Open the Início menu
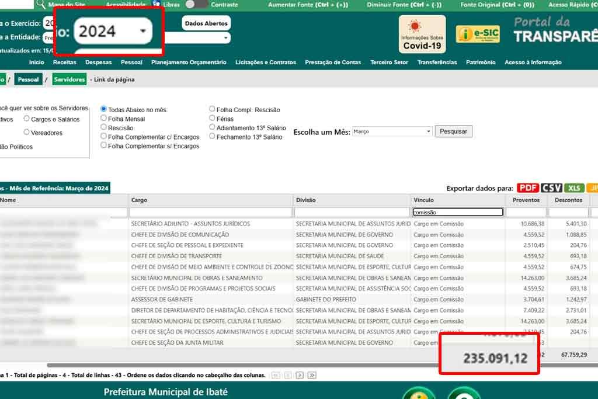 click(x=37, y=62)
